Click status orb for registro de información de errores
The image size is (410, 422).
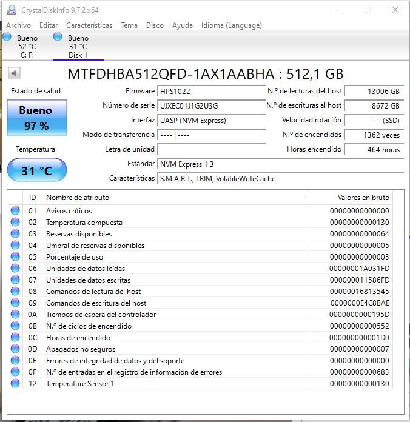coord(15,372)
